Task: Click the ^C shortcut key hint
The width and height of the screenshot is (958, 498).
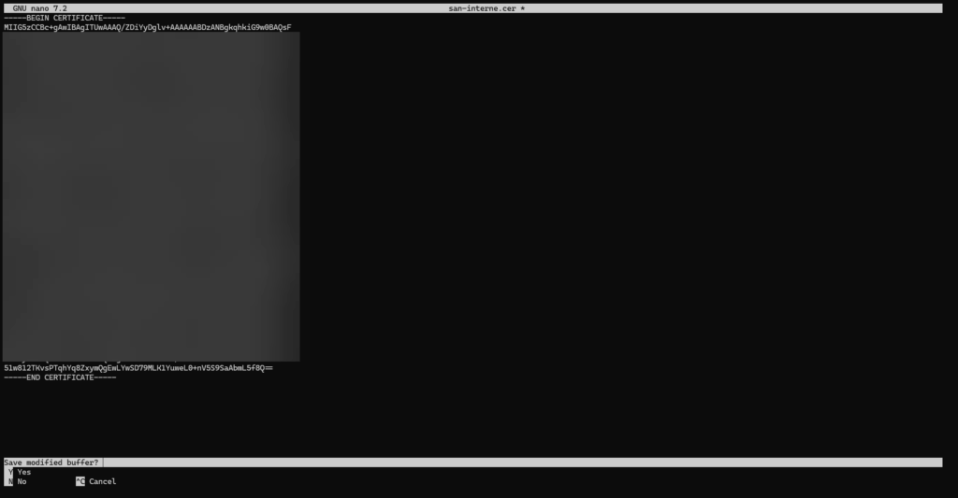Action: tap(80, 482)
